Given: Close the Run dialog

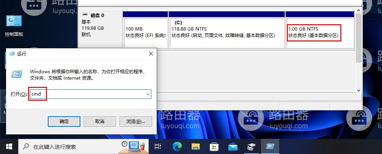Looking at the screenshot, I should [x=151, y=54].
